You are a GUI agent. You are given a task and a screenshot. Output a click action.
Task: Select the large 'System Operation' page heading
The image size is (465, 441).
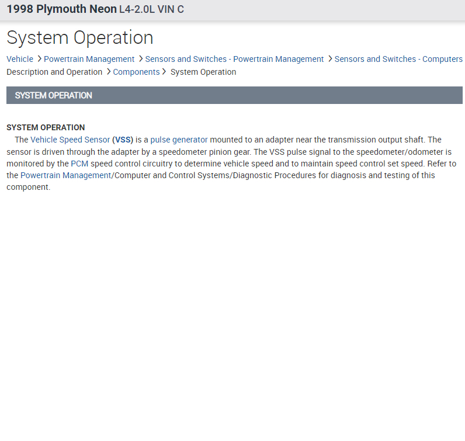coord(80,37)
